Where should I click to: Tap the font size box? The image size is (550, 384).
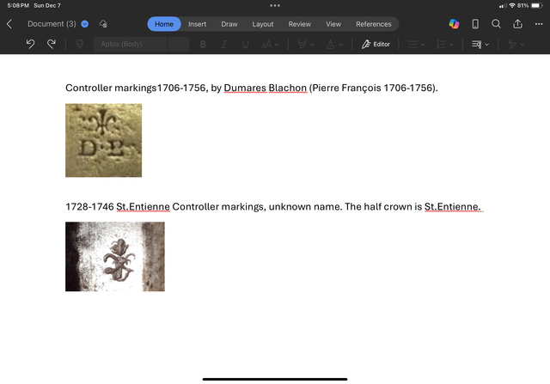pos(179,44)
